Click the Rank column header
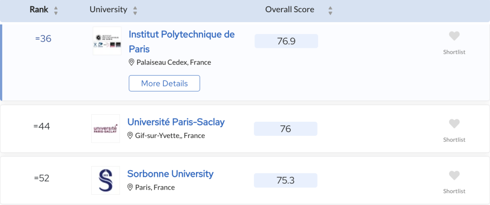 click(39, 10)
